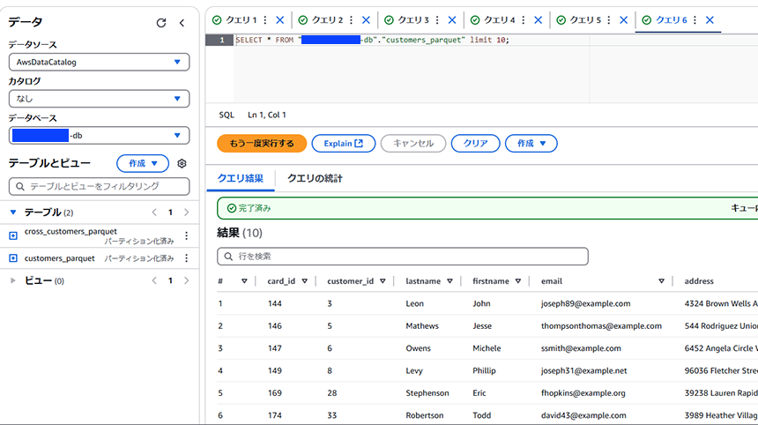758x425 pixels.
Task: Refresh the data panel
Action: point(161,23)
